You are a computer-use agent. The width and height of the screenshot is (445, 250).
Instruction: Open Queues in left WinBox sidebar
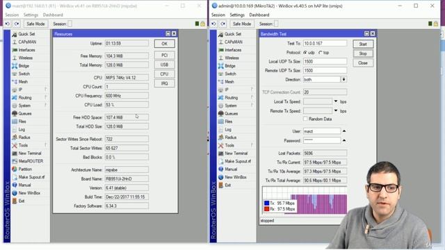point(25,113)
